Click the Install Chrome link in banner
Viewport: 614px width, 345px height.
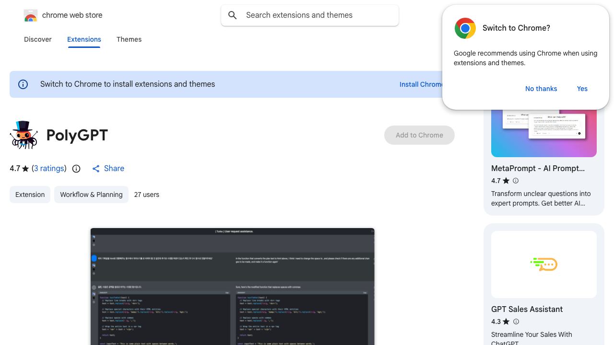tap(421, 84)
